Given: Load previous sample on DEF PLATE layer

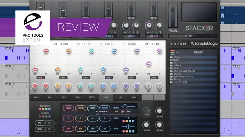Looking at the screenshot, I should point(152,32).
